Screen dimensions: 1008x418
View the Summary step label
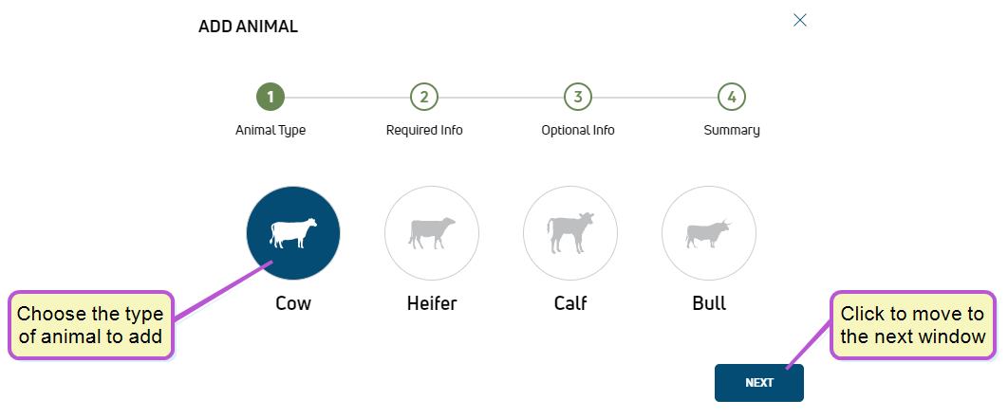[x=732, y=131]
